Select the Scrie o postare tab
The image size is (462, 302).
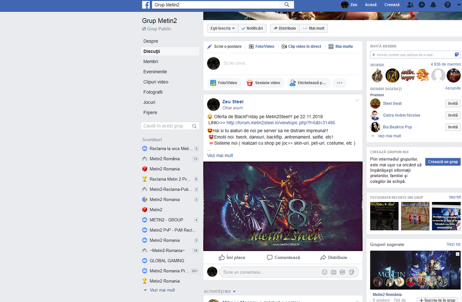(224, 46)
